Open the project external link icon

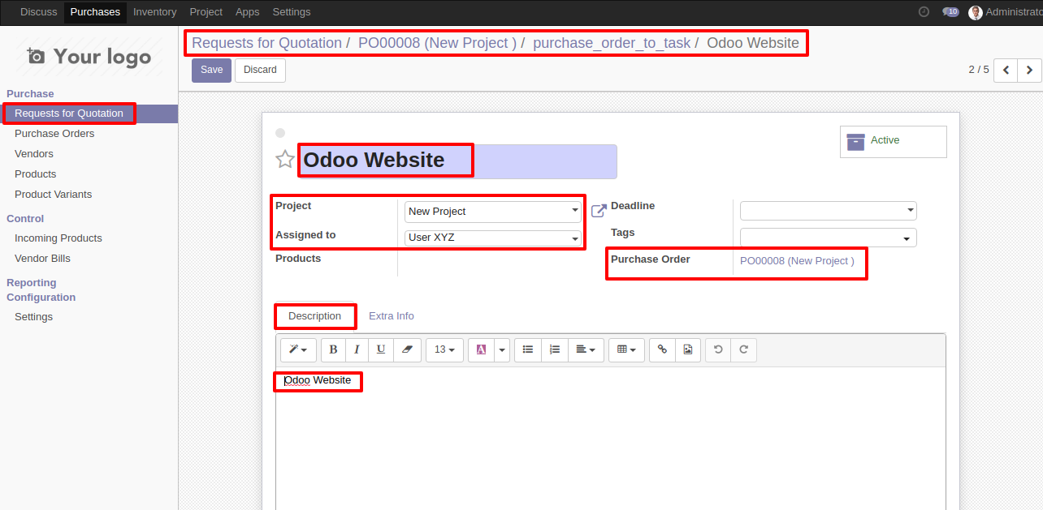click(599, 211)
